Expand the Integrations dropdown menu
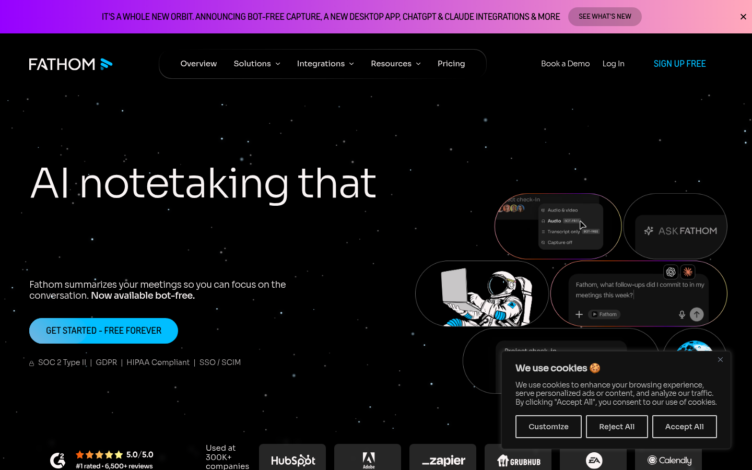The image size is (752, 470). pos(325,64)
